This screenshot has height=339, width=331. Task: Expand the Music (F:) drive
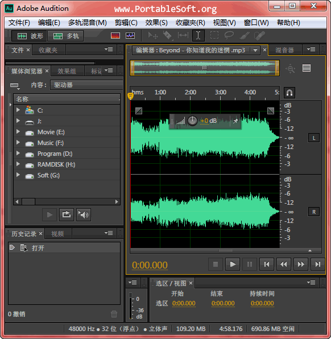point(18,142)
